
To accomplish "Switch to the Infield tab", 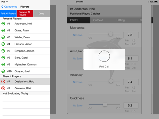I will (79, 20).
